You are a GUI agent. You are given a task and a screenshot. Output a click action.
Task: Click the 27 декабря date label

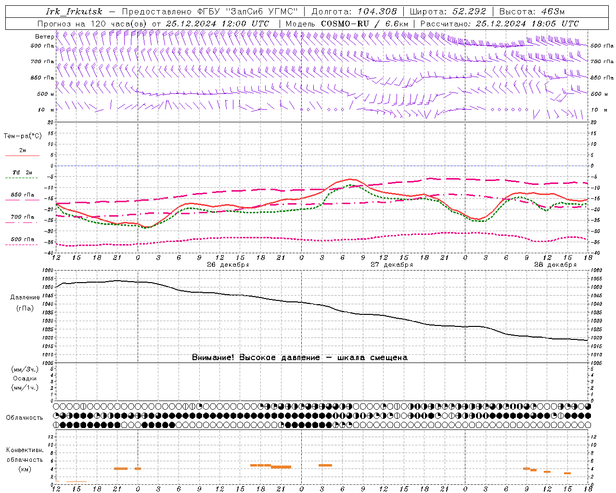coord(391,265)
